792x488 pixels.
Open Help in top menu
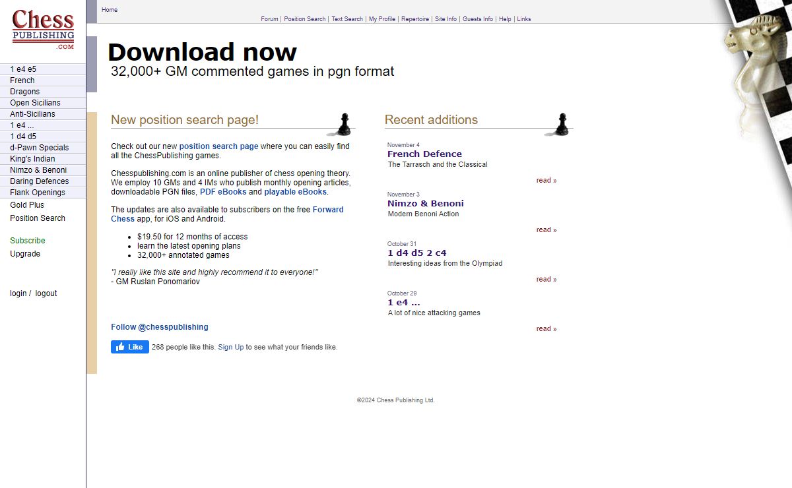(x=505, y=19)
